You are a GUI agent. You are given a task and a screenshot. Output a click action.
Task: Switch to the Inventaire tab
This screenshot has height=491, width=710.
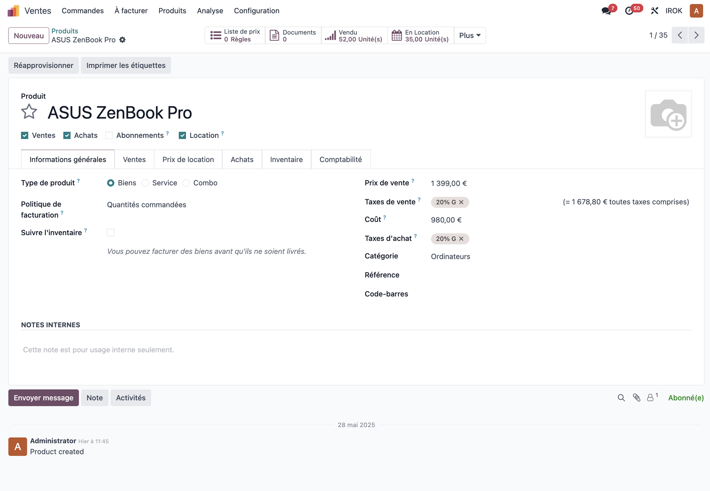point(287,159)
